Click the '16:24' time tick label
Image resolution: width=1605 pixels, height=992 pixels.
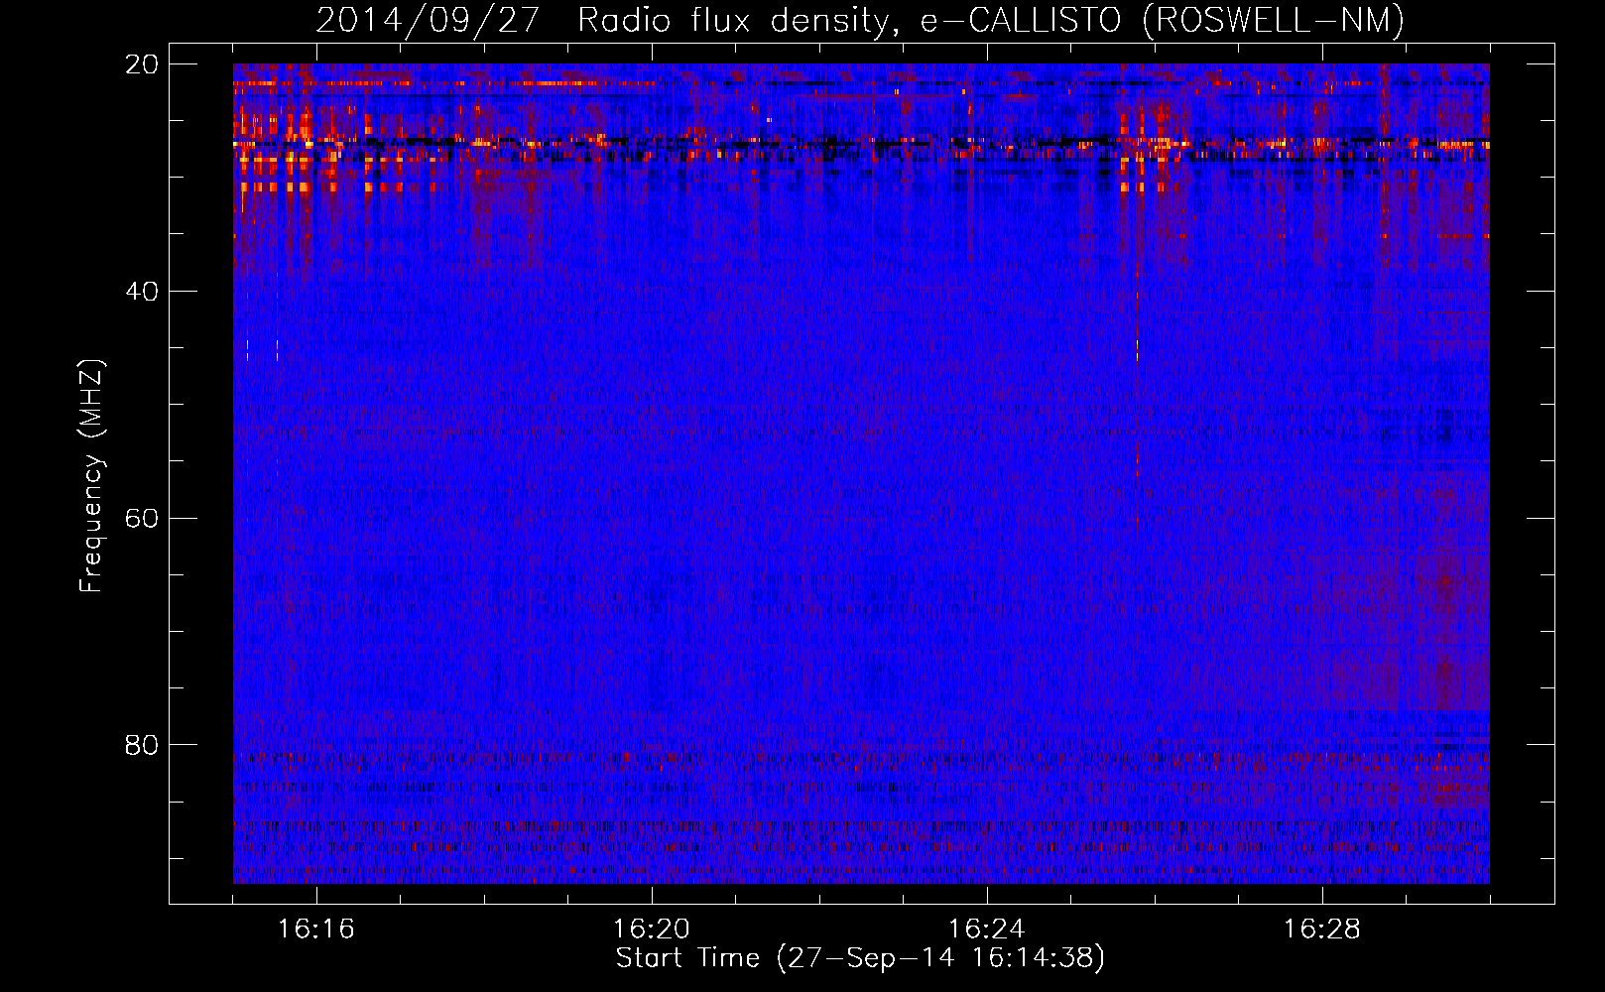coord(987,930)
